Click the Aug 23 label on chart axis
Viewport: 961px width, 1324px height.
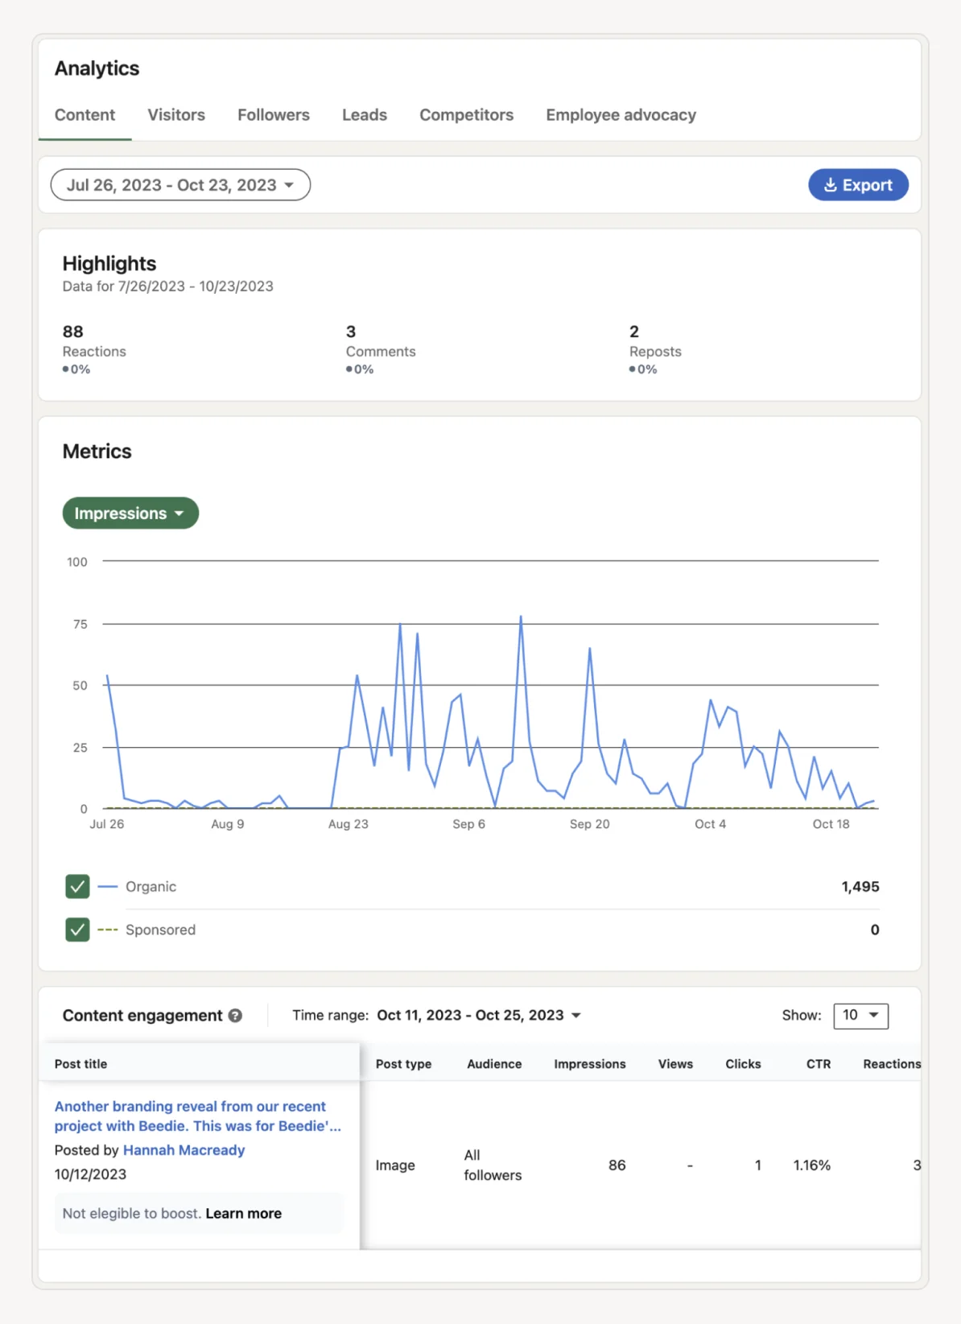click(348, 824)
